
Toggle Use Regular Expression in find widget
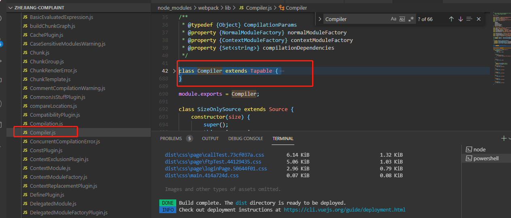[411, 19]
